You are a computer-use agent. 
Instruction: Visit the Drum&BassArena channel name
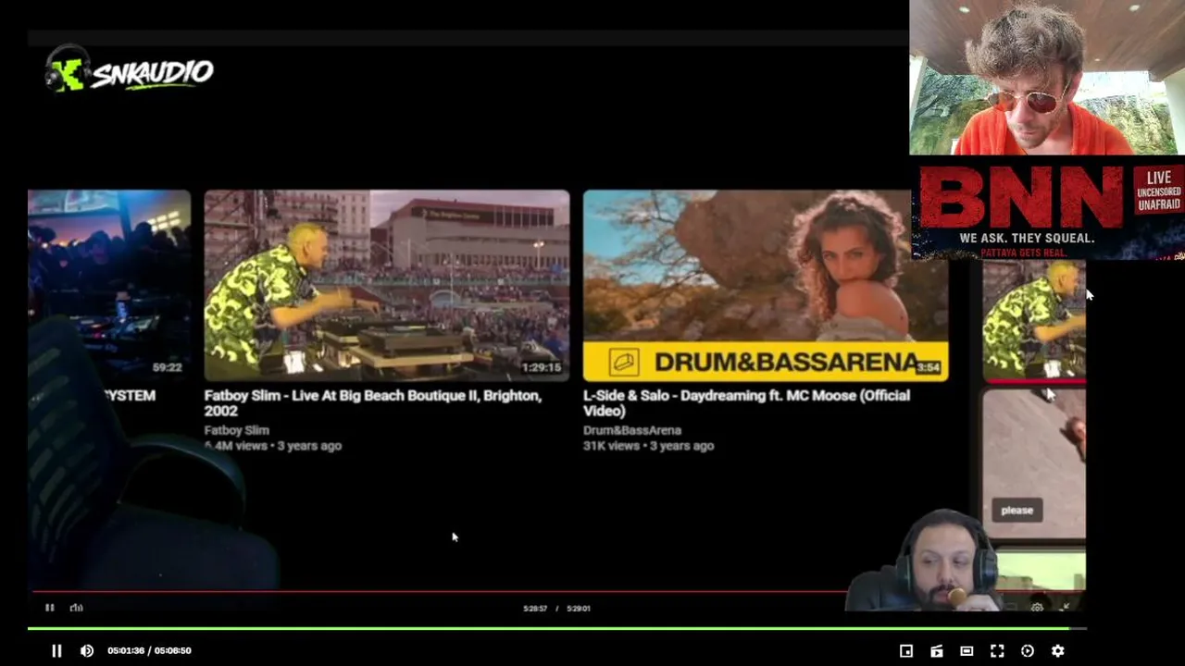point(632,430)
